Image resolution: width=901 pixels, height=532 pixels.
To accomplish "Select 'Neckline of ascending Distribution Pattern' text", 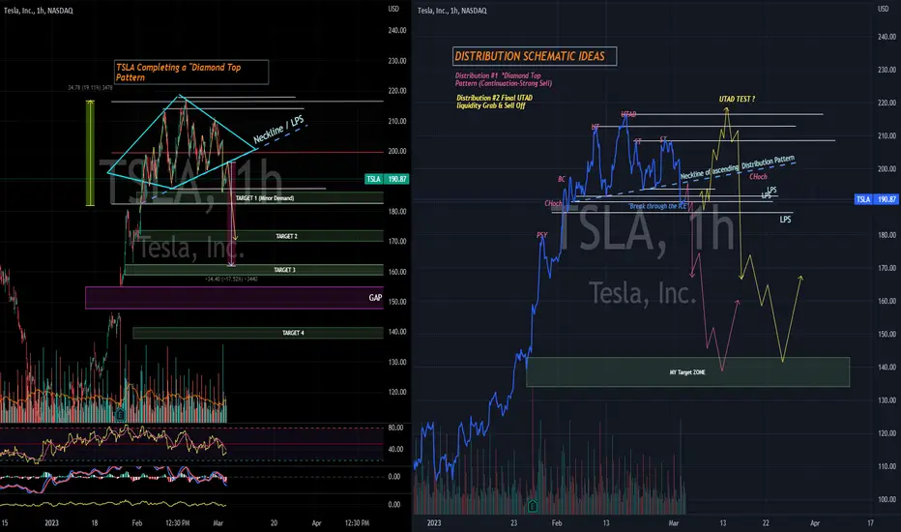I will (x=738, y=166).
